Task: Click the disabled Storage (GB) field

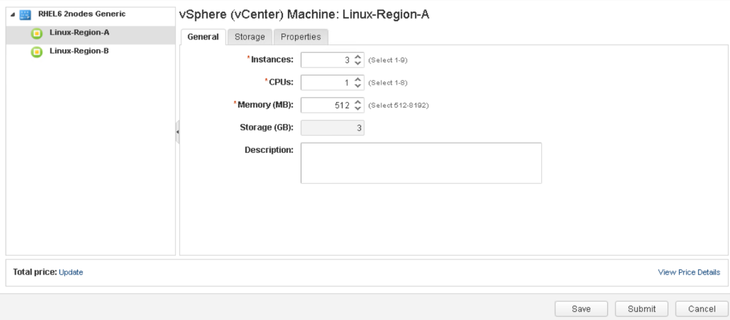Action: coord(332,128)
